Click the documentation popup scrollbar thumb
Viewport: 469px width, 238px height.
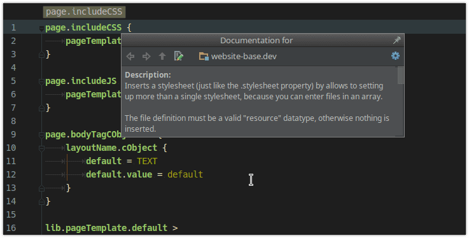[400, 75]
